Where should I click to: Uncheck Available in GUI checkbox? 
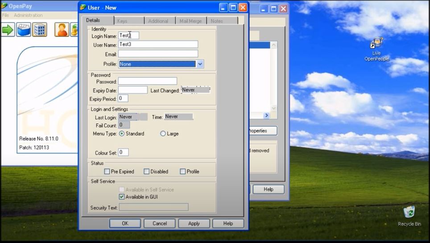tap(122, 197)
